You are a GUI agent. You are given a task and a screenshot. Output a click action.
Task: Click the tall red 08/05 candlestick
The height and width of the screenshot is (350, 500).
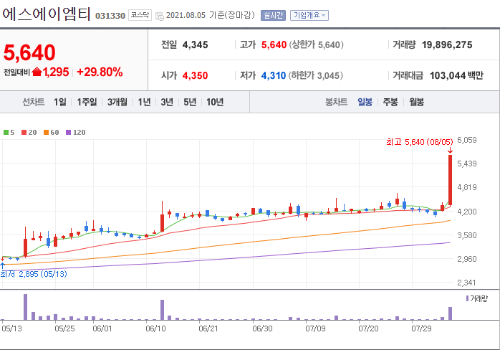tap(451, 180)
